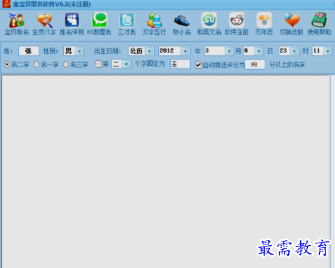Expand the 2012 year dropdown
335x268 pixels.
coord(186,51)
